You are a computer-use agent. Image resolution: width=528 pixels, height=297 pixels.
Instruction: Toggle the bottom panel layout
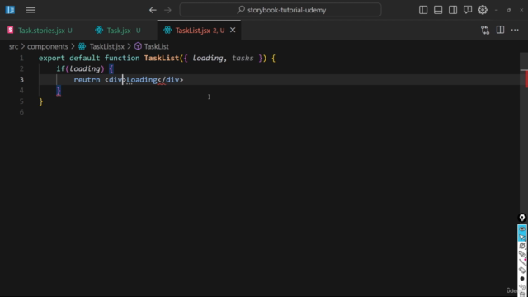point(438,10)
